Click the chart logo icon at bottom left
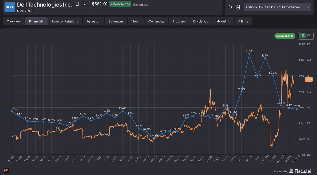Screen dimensions: 317x175 click(x=7, y=171)
